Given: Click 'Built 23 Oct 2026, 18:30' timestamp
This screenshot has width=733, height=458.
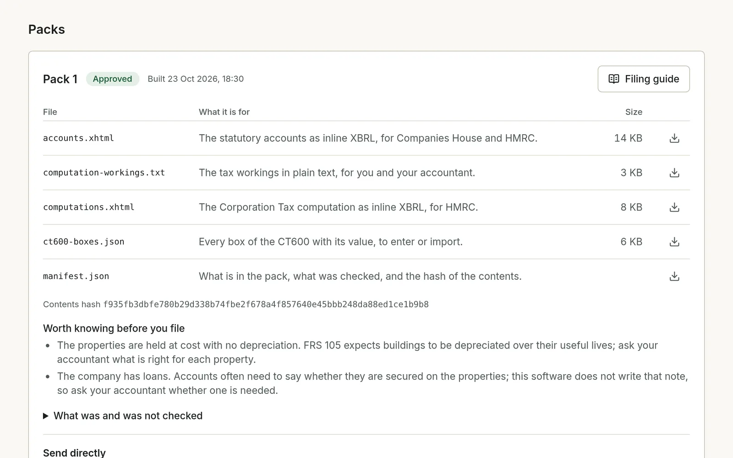Looking at the screenshot, I should coord(196,79).
